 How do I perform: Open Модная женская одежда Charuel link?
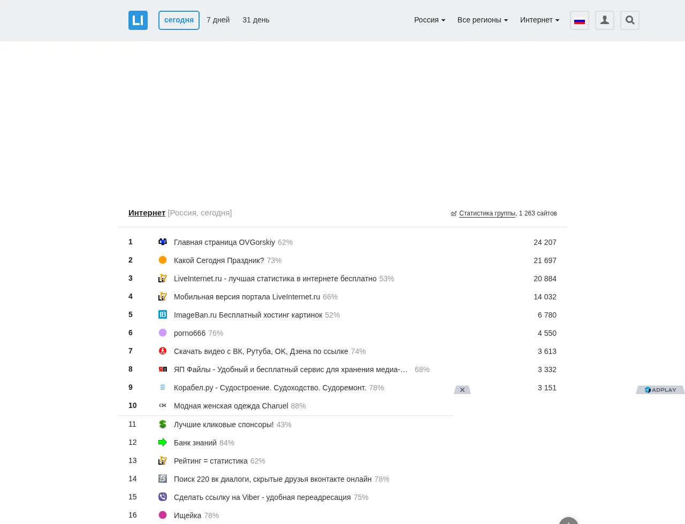[231, 406]
